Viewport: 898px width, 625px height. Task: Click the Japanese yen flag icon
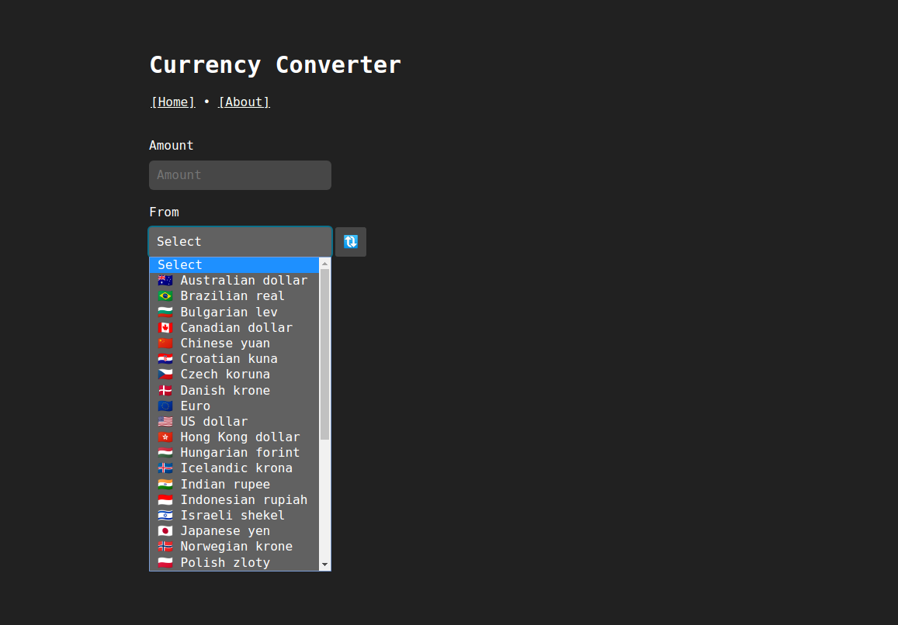coord(165,530)
